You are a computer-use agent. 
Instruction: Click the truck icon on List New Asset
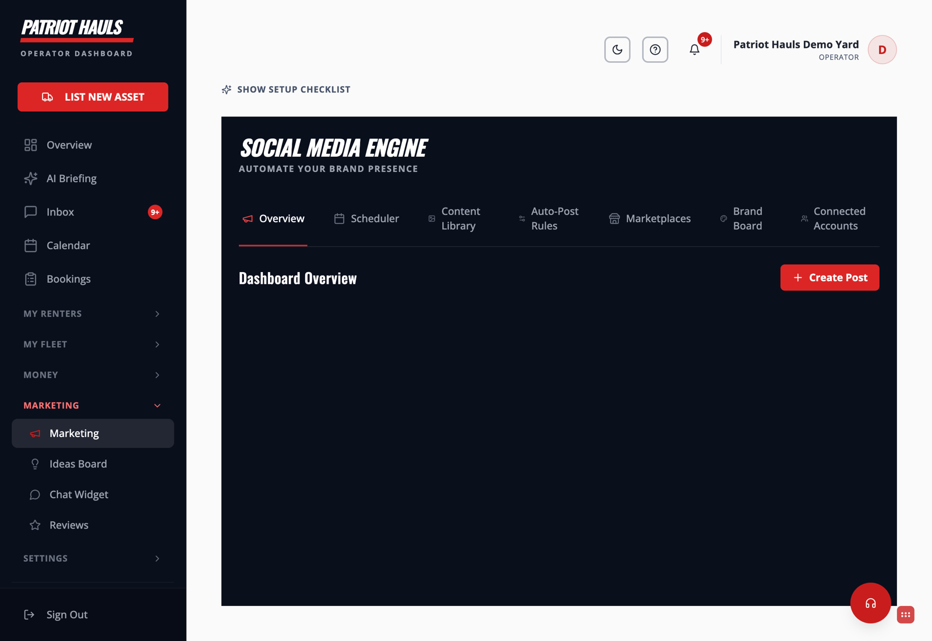[48, 97]
